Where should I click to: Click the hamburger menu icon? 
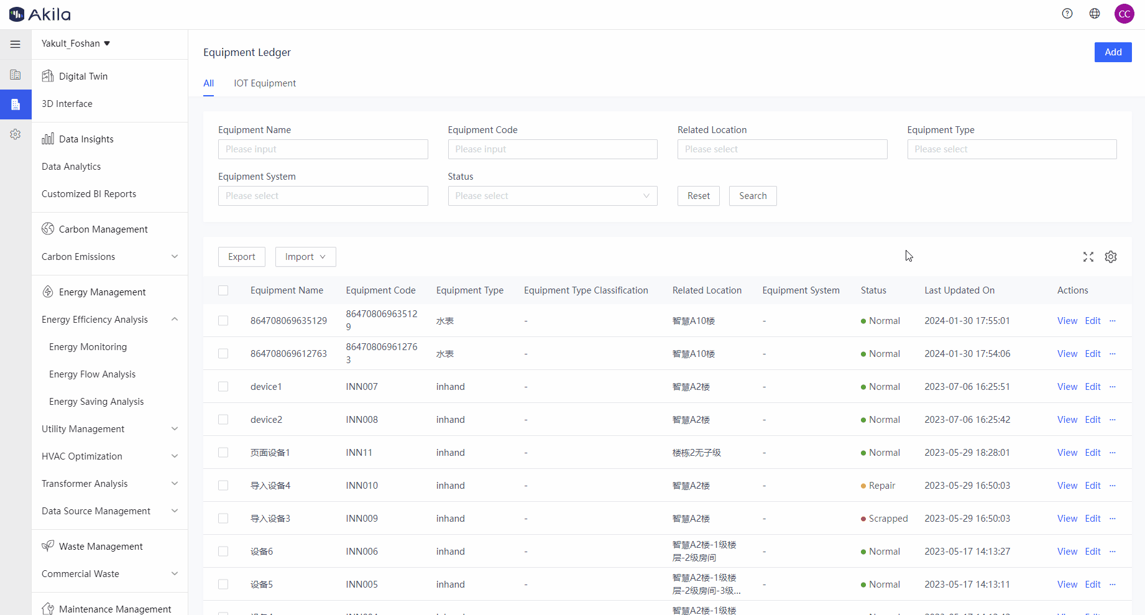click(x=16, y=44)
